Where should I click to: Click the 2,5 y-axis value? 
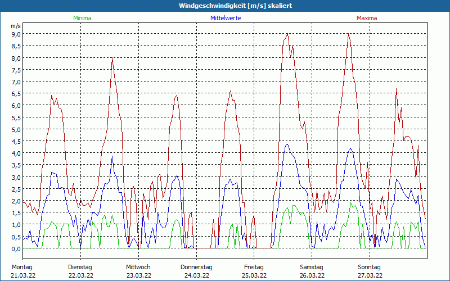pos(16,189)
